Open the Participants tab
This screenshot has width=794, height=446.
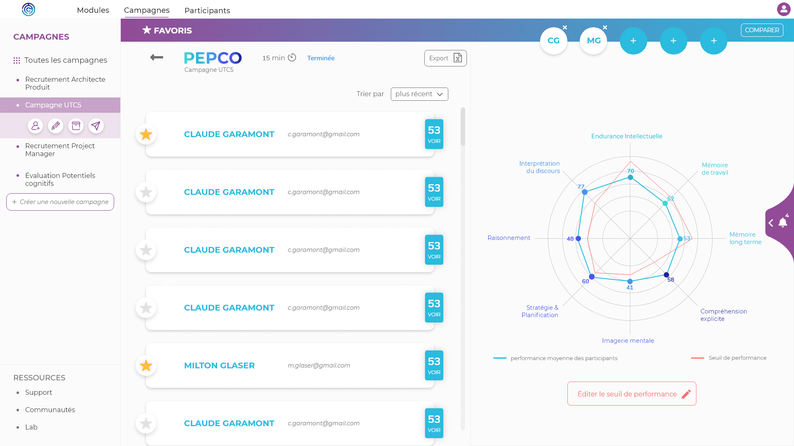(207, 10)
